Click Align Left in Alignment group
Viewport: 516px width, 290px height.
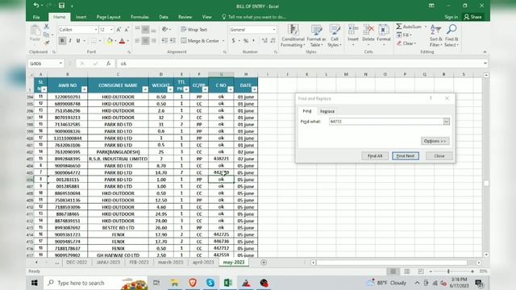[x=137, y=41]
